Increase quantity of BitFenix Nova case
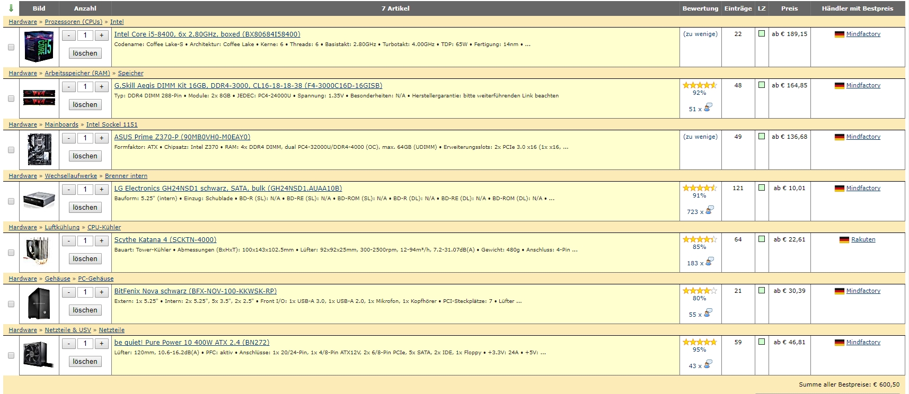The width and height of the screenshot is (909, 394). coord(101,292)
